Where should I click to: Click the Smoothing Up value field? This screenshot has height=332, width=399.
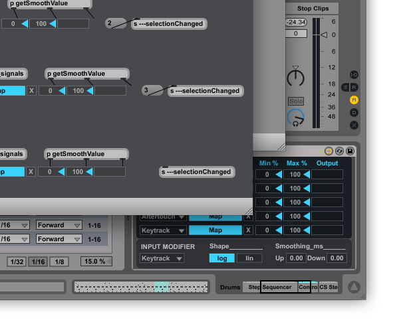pos(295,258)
